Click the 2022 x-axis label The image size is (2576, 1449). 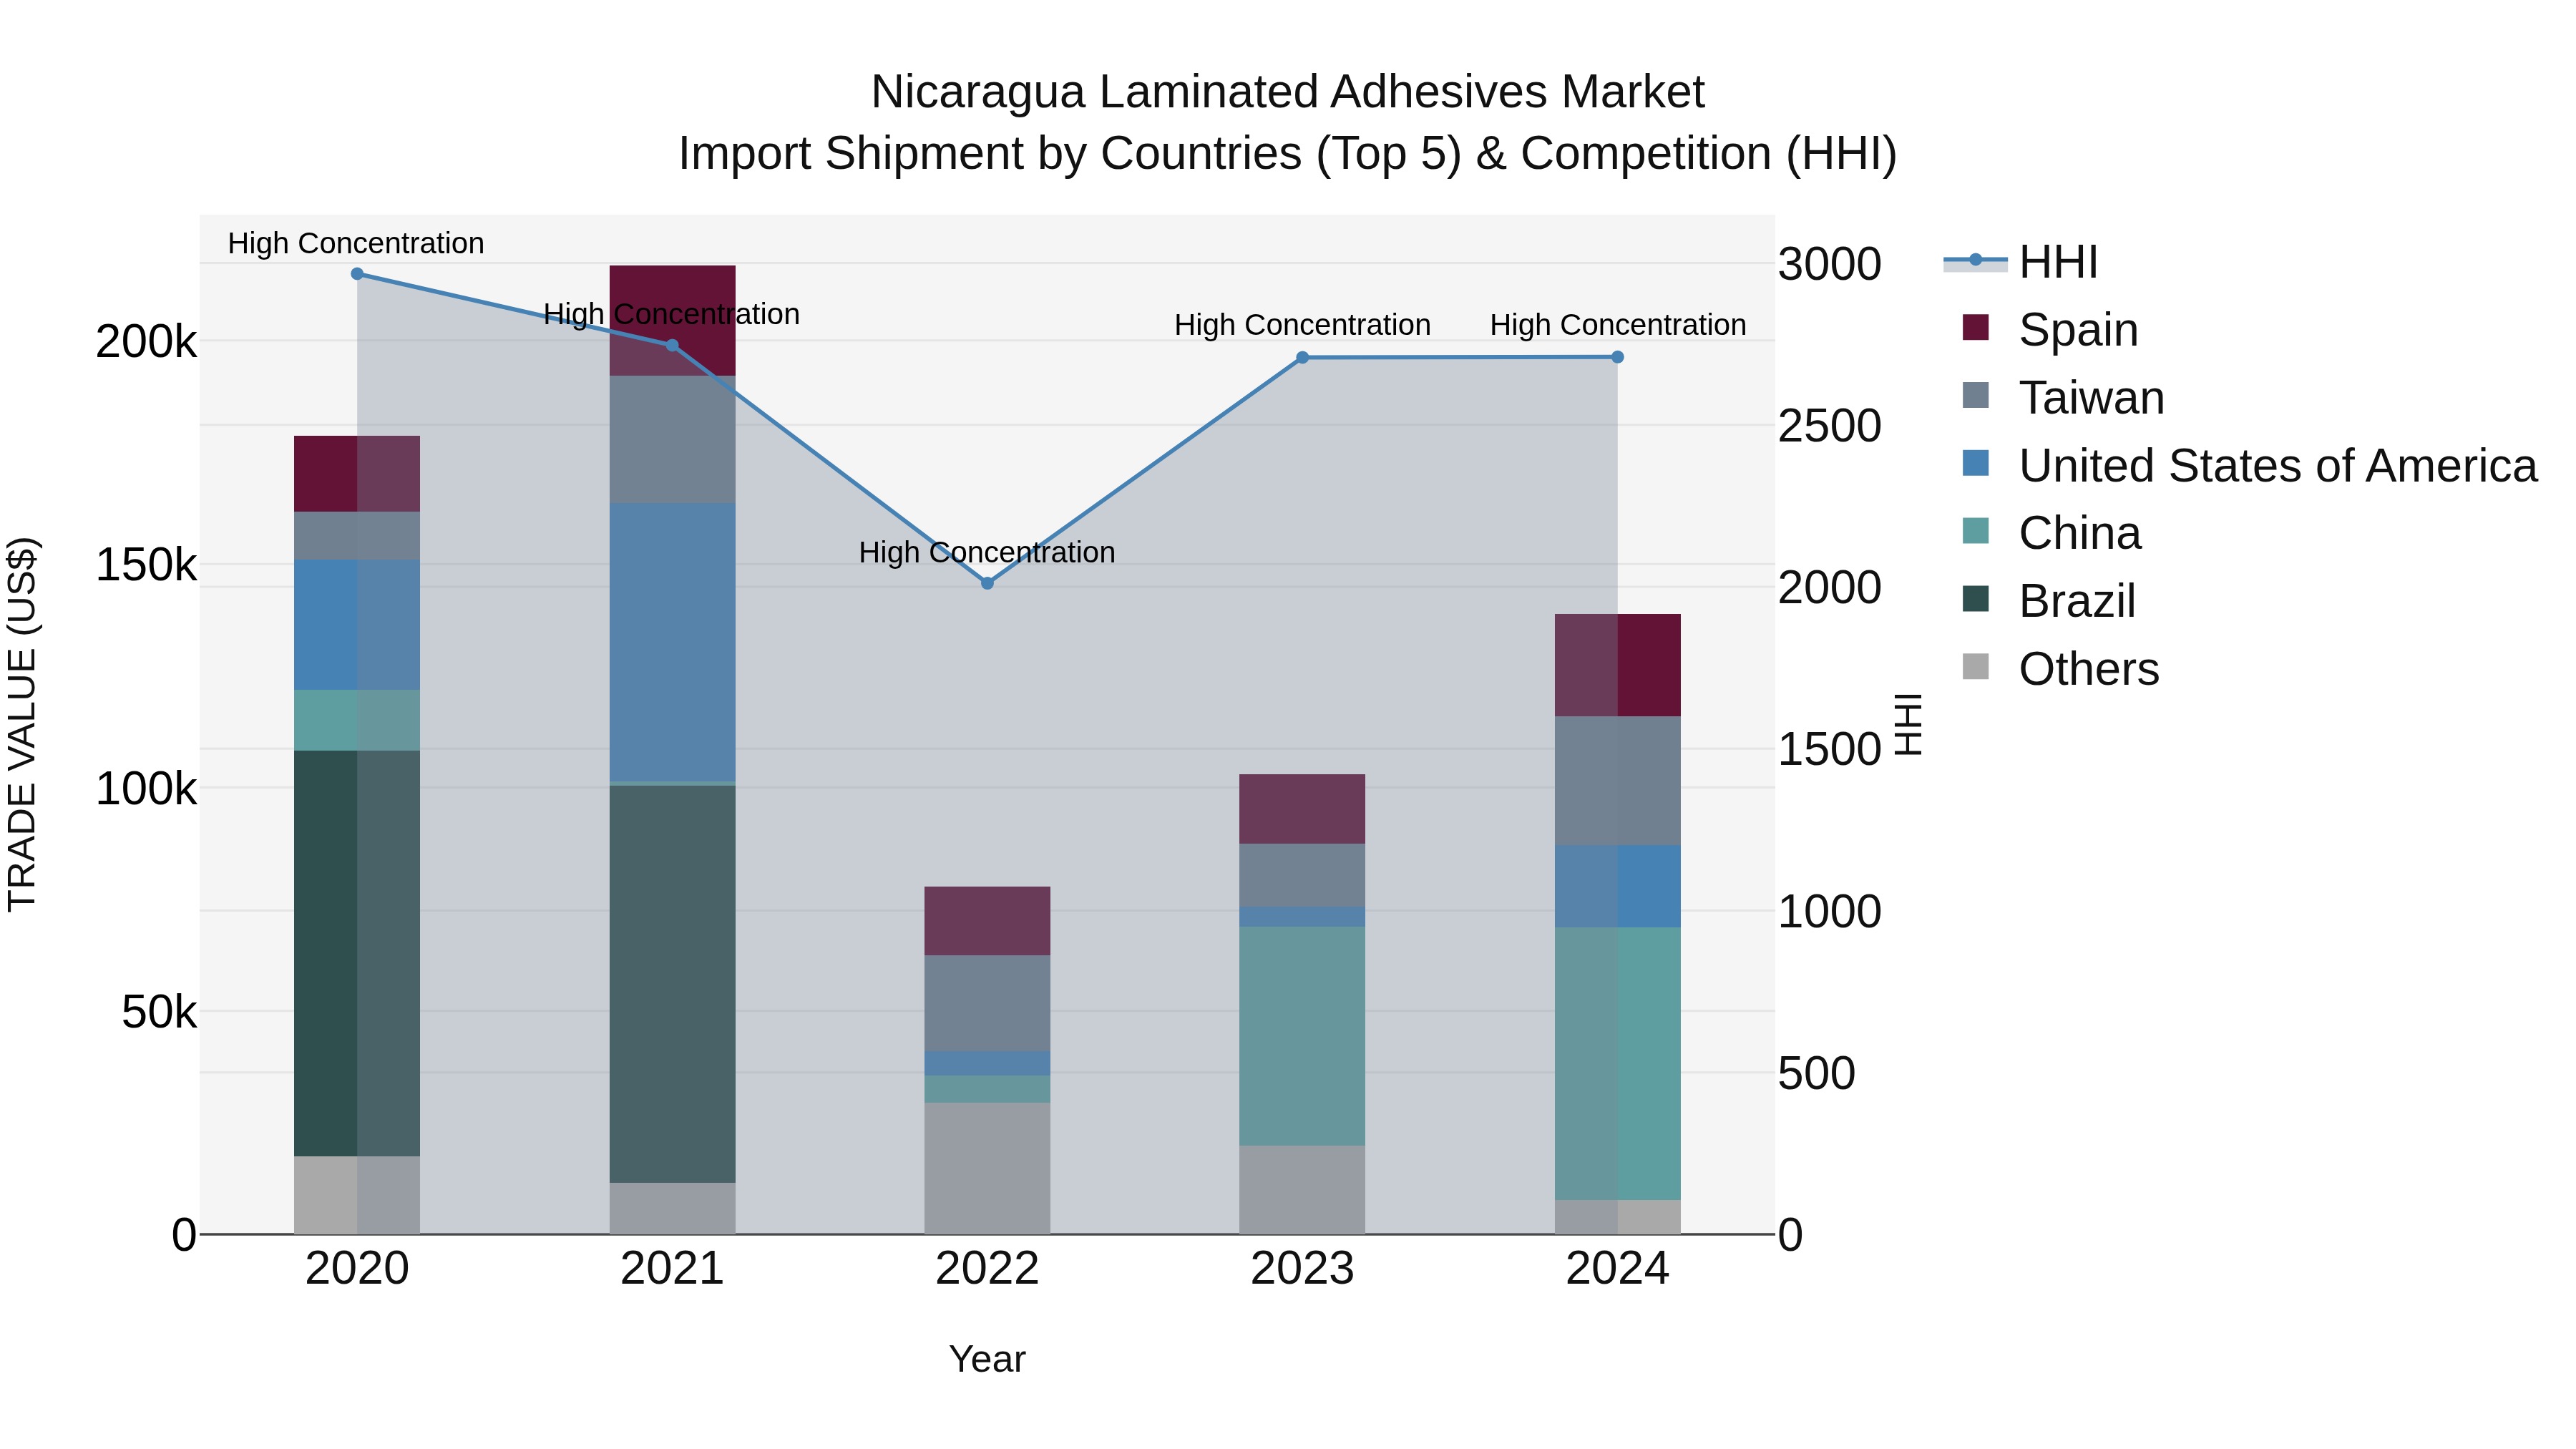click(x=987, y=1269)
